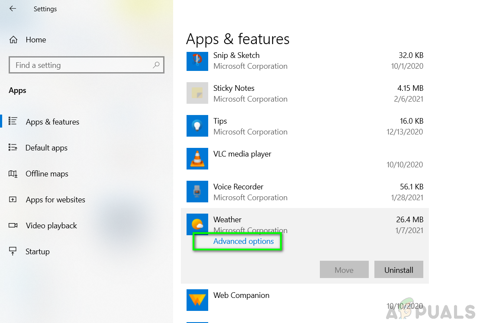
Task: Click the back arrow in Settings
Action: 13,9
